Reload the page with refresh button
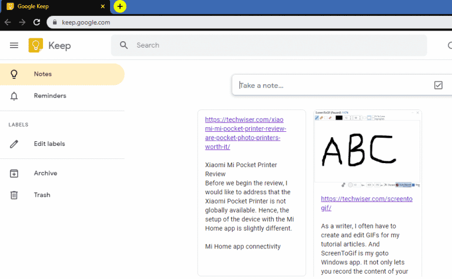Image resolution: width=452 pixels, height=279 pixels. coord(36,22)
